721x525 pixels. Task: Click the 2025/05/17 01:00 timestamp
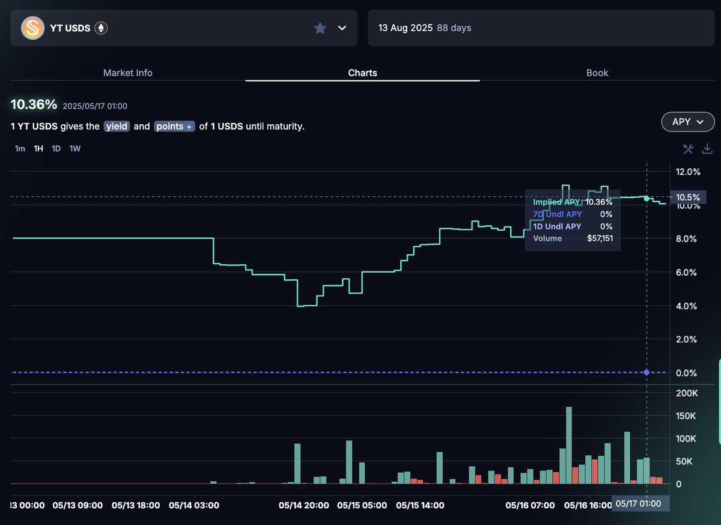94,106
